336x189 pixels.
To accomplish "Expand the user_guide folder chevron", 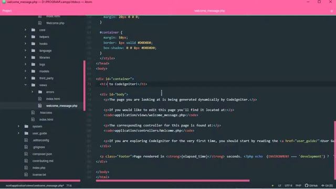I will pos(18,133).
